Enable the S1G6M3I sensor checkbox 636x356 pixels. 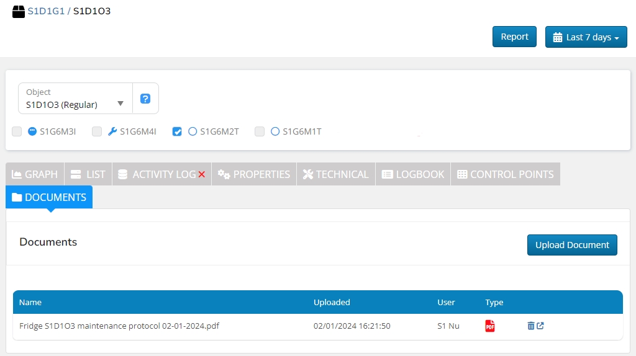(x=17, y=131)
